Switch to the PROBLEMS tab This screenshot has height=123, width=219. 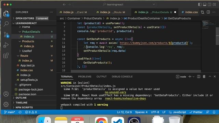point(85,77)
